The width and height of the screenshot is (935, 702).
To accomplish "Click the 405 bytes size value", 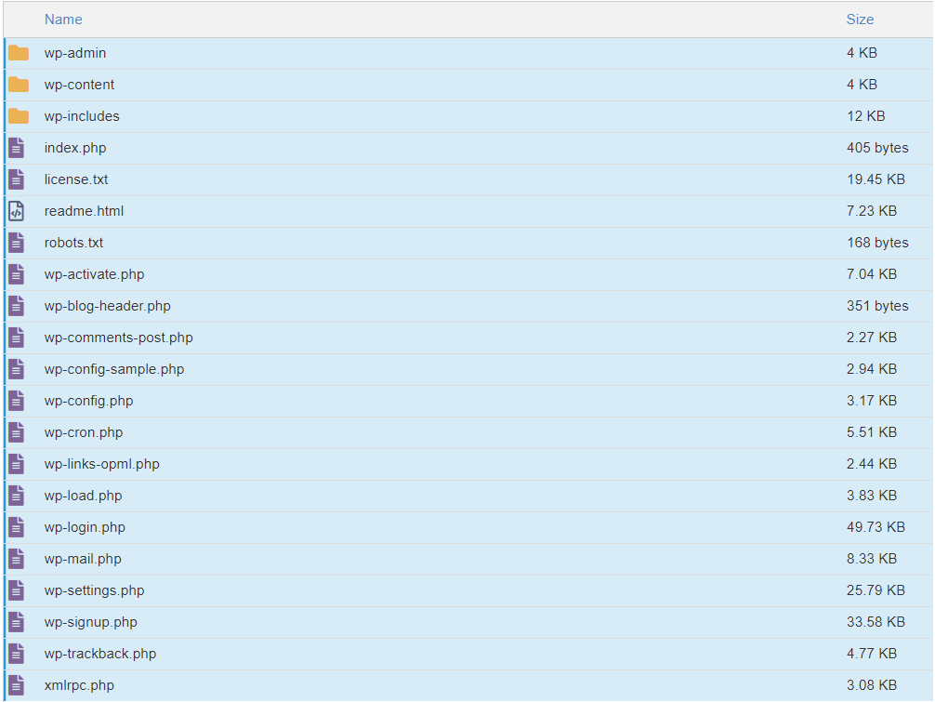I will point(877,148).
